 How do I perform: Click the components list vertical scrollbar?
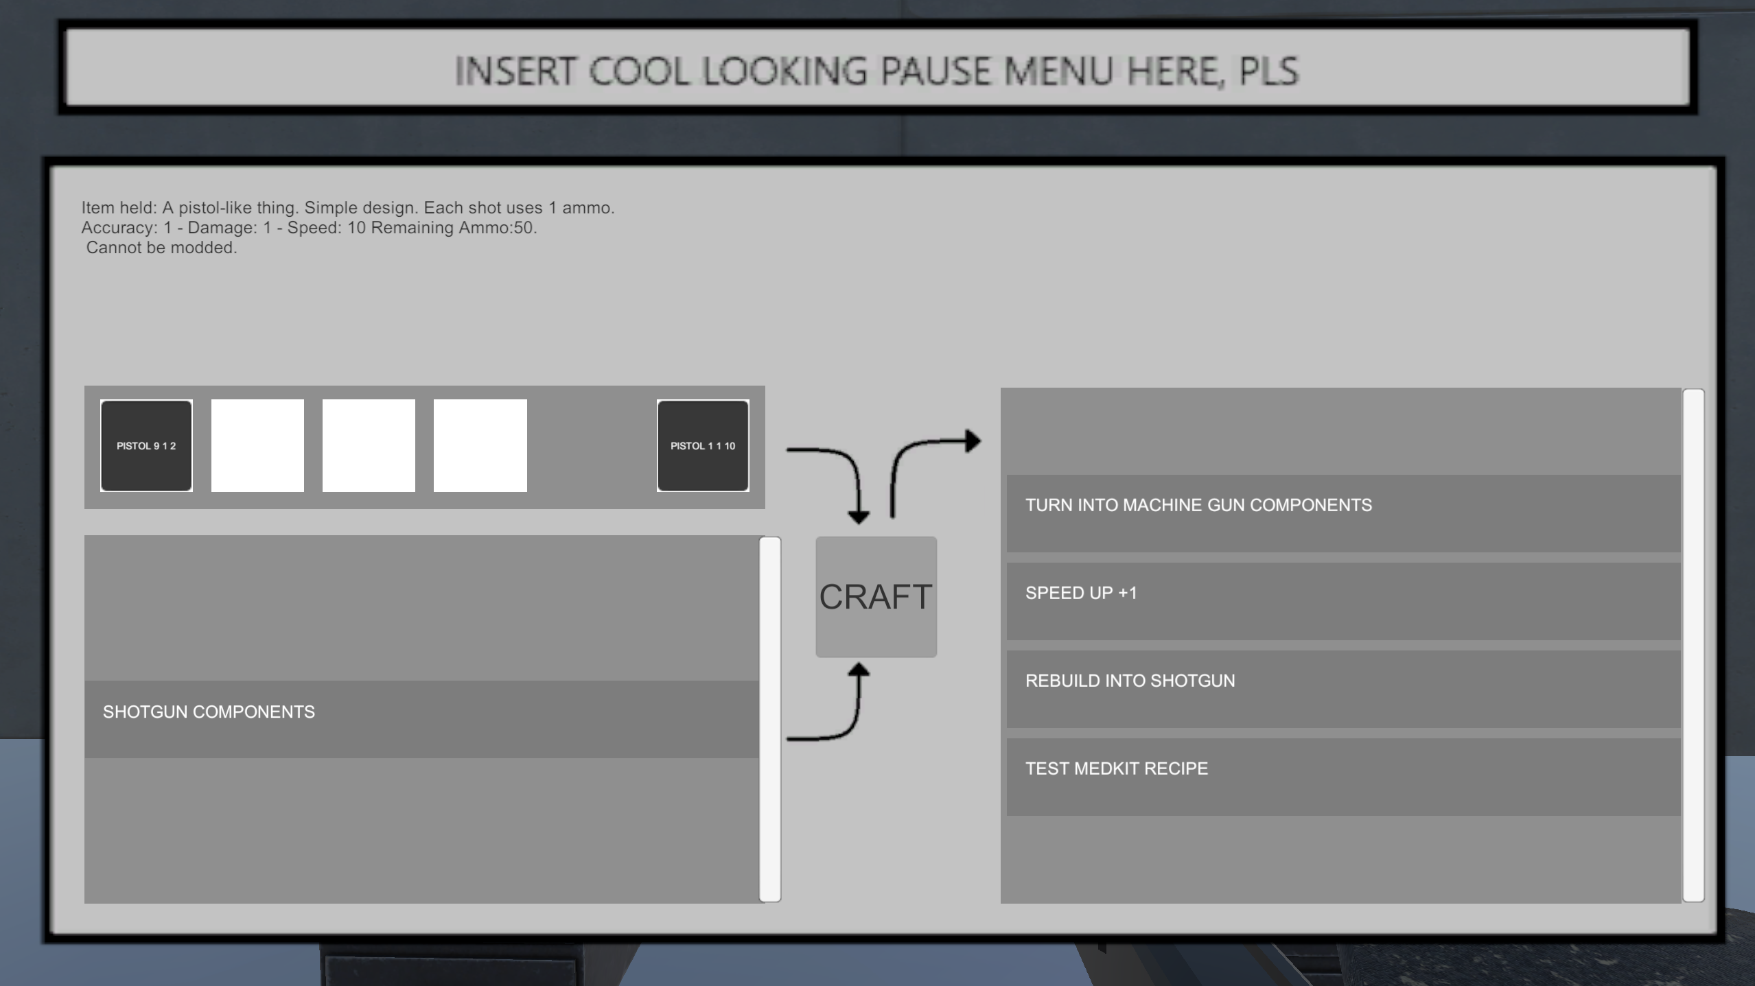coord(770,718)
